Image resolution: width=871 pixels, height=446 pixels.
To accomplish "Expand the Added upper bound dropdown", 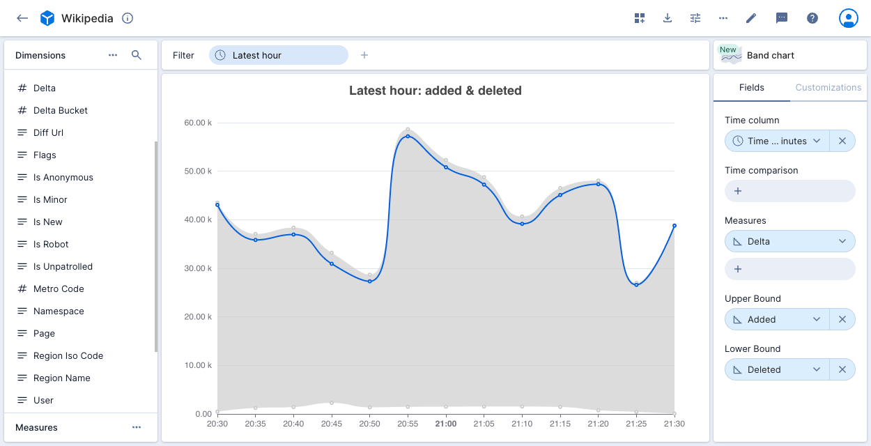I will click(817, 319).
